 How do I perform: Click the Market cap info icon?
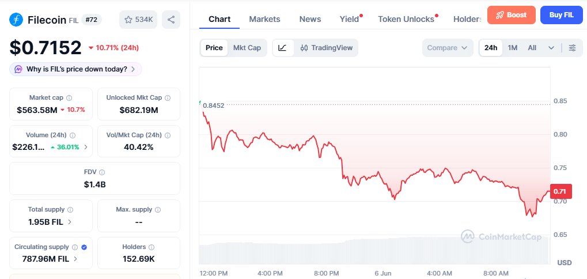pos(69,98)
